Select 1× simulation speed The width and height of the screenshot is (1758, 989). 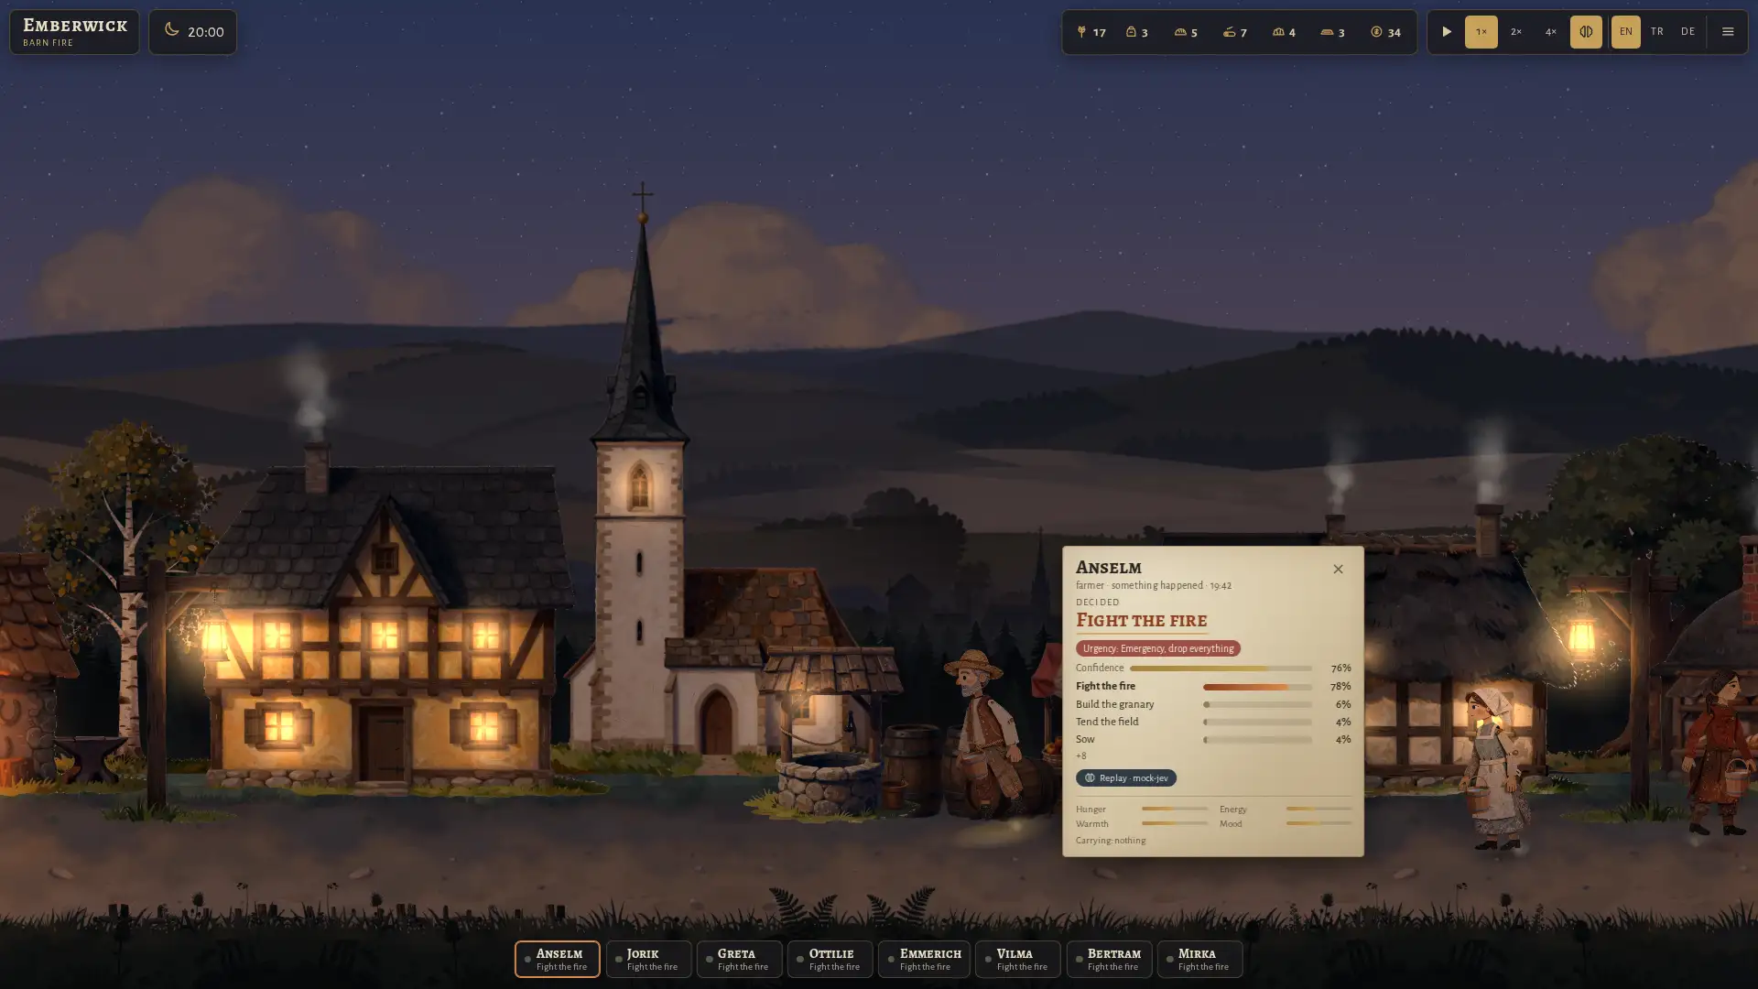click(x=1481, y=32)
